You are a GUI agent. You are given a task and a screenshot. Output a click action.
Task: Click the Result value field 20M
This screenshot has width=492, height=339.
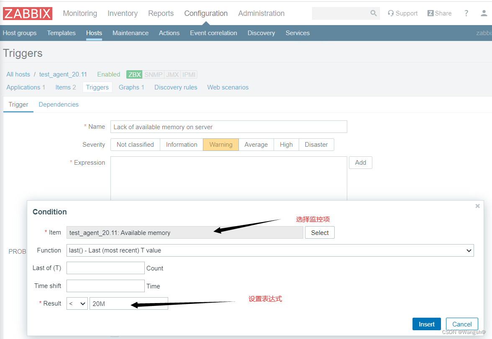(129, 303)
